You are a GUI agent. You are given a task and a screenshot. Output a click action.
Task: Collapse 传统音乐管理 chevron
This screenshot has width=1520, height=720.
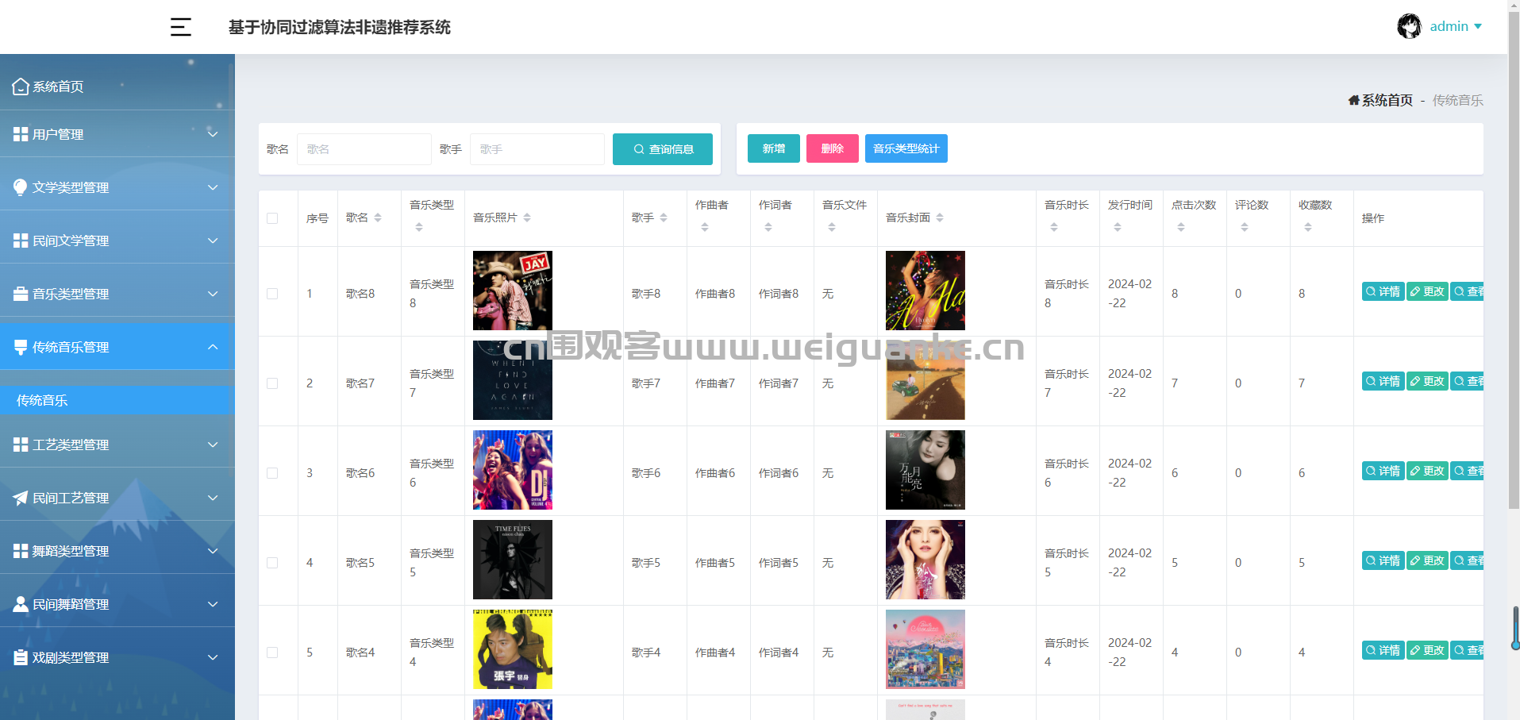pyautogui.click(x=213, y=347)
